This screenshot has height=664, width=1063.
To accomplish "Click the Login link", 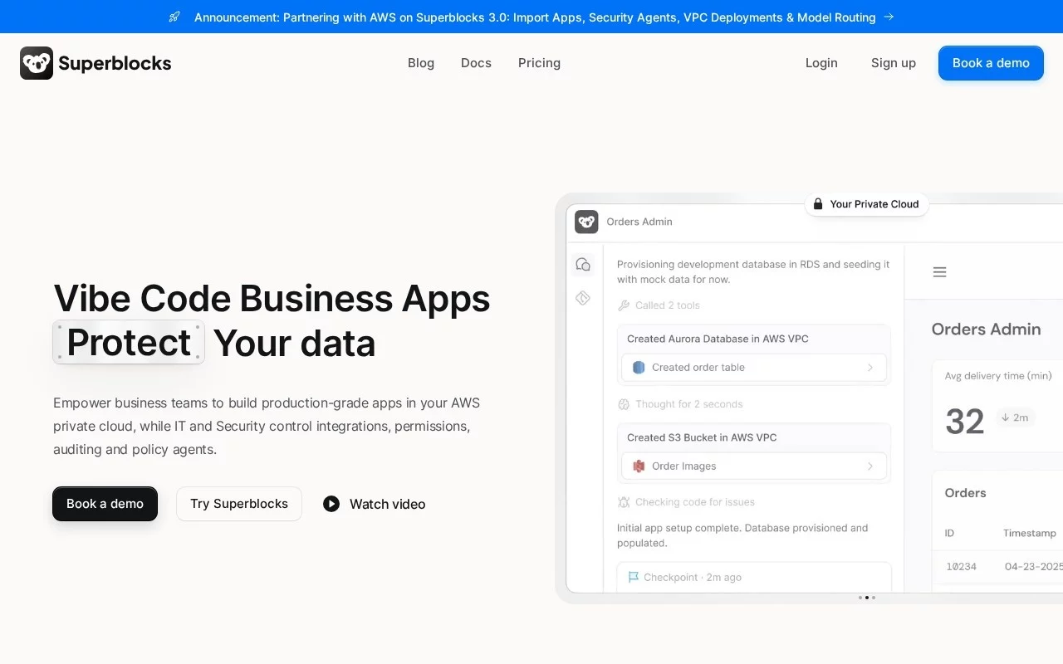I will 821,63.
